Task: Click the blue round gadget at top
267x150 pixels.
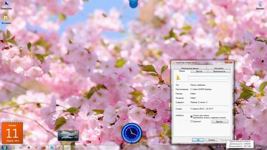Action: tap(133, 4)
